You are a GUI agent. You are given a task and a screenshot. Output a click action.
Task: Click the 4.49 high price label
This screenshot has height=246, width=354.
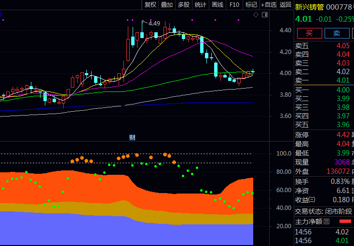pyautogui.click(x=154, y=23)
